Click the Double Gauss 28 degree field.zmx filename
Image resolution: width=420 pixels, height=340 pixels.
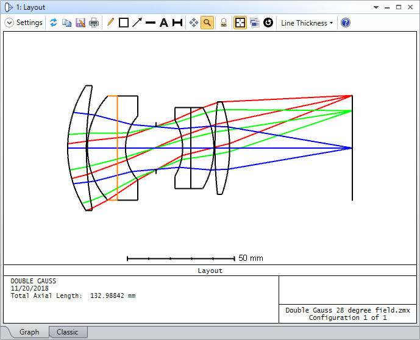347,310
